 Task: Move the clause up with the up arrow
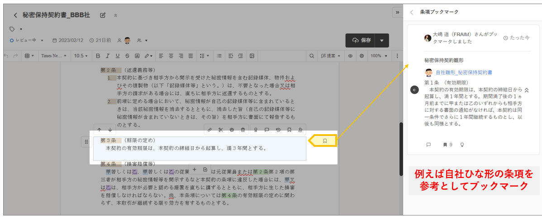tap(99, 130)
